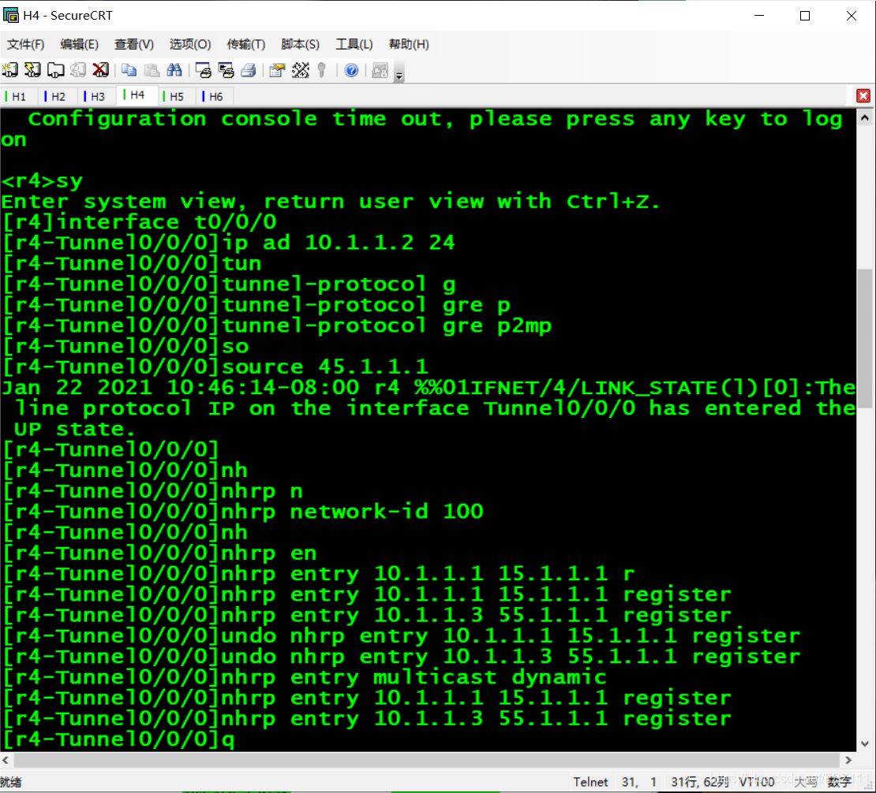The width and height of the screenshot is (876, 793).
Task: Click the 'tunnel-protocol gre p2mp' line
Action: (277, 326)
